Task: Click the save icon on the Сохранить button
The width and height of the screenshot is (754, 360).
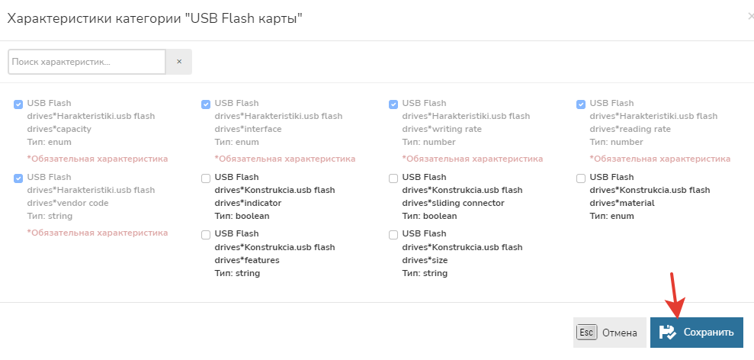Action: click(x=668, y=333)
